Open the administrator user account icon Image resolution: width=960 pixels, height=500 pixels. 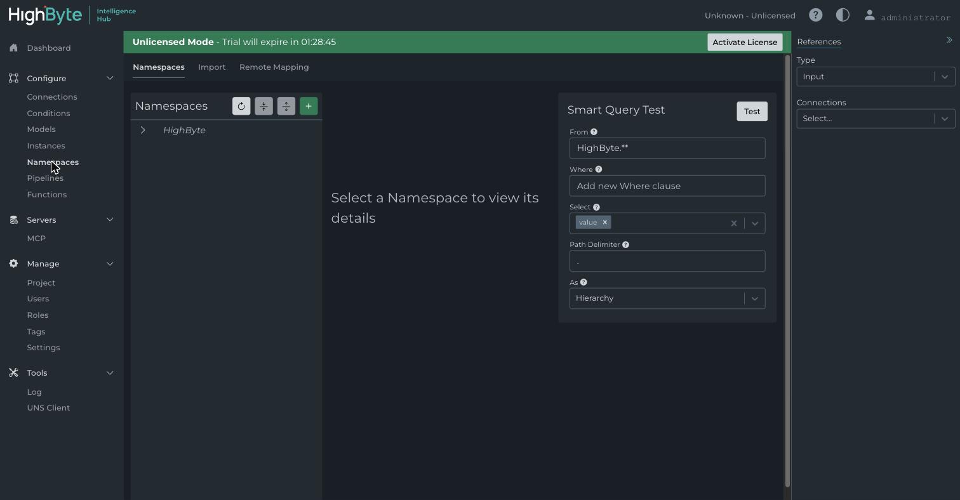869,15
